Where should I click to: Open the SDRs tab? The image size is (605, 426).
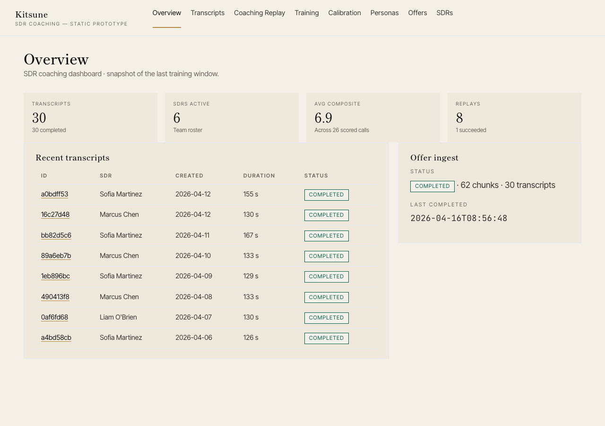tap(444, 13)
